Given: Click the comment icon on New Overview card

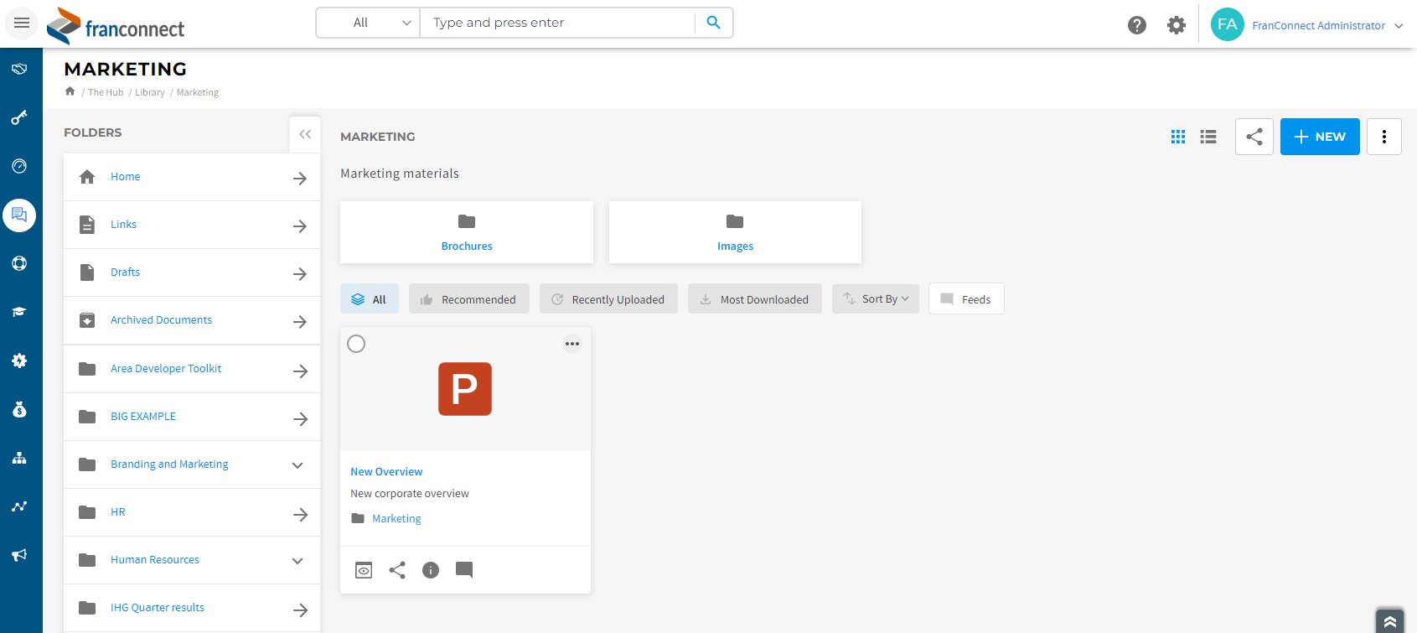Looking at the screenshot, I should point(464,570).
